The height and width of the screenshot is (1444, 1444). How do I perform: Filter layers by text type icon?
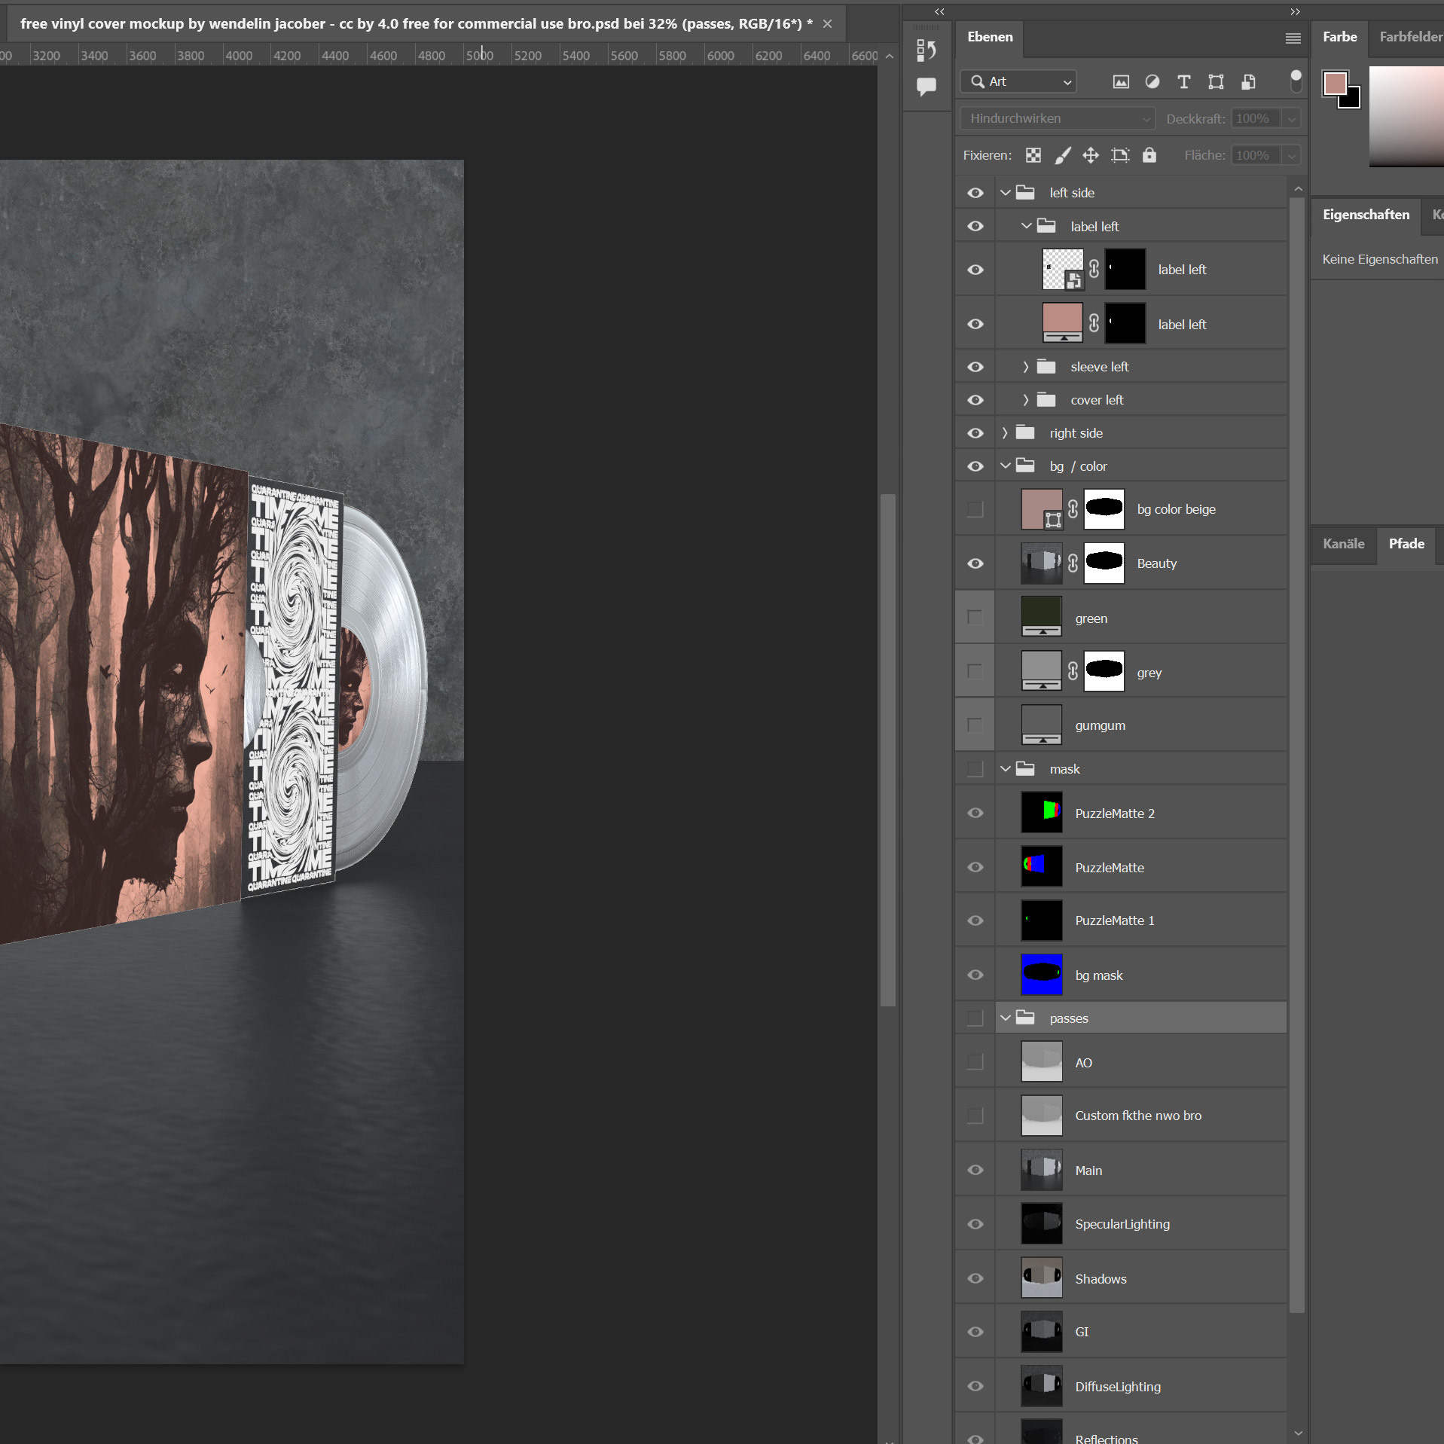1183,82
